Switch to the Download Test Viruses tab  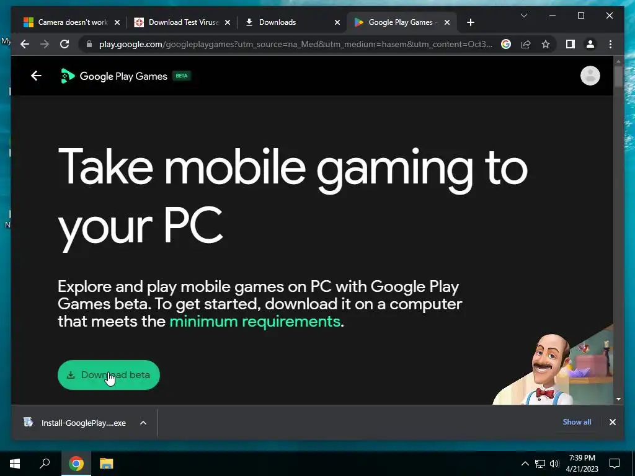[182, 22]
